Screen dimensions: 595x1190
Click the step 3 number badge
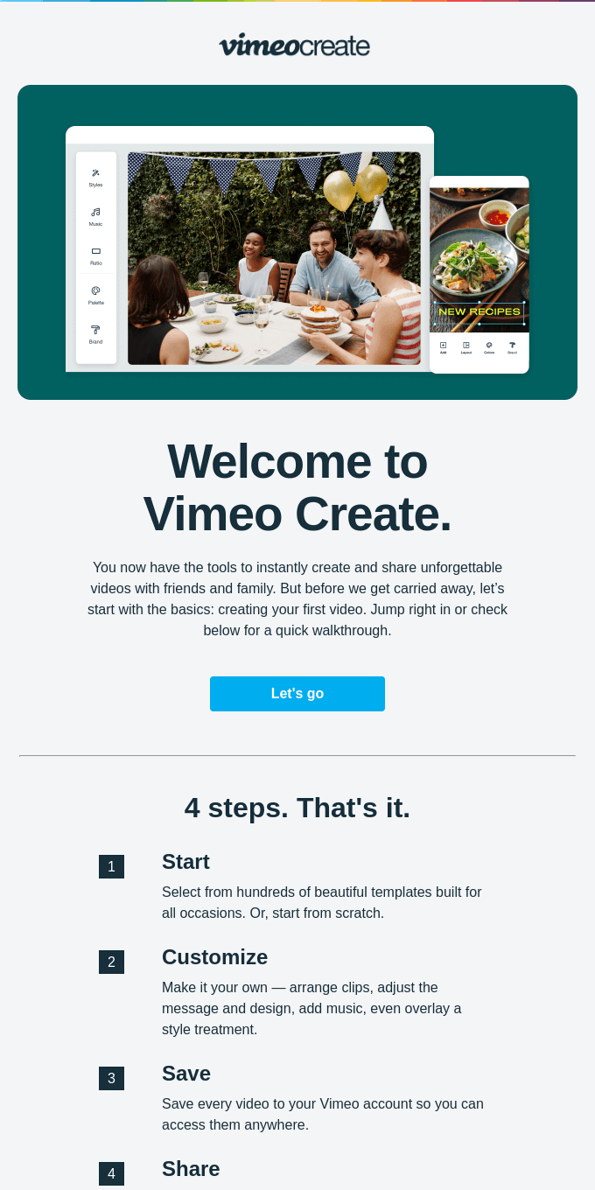pos(111,1079)
